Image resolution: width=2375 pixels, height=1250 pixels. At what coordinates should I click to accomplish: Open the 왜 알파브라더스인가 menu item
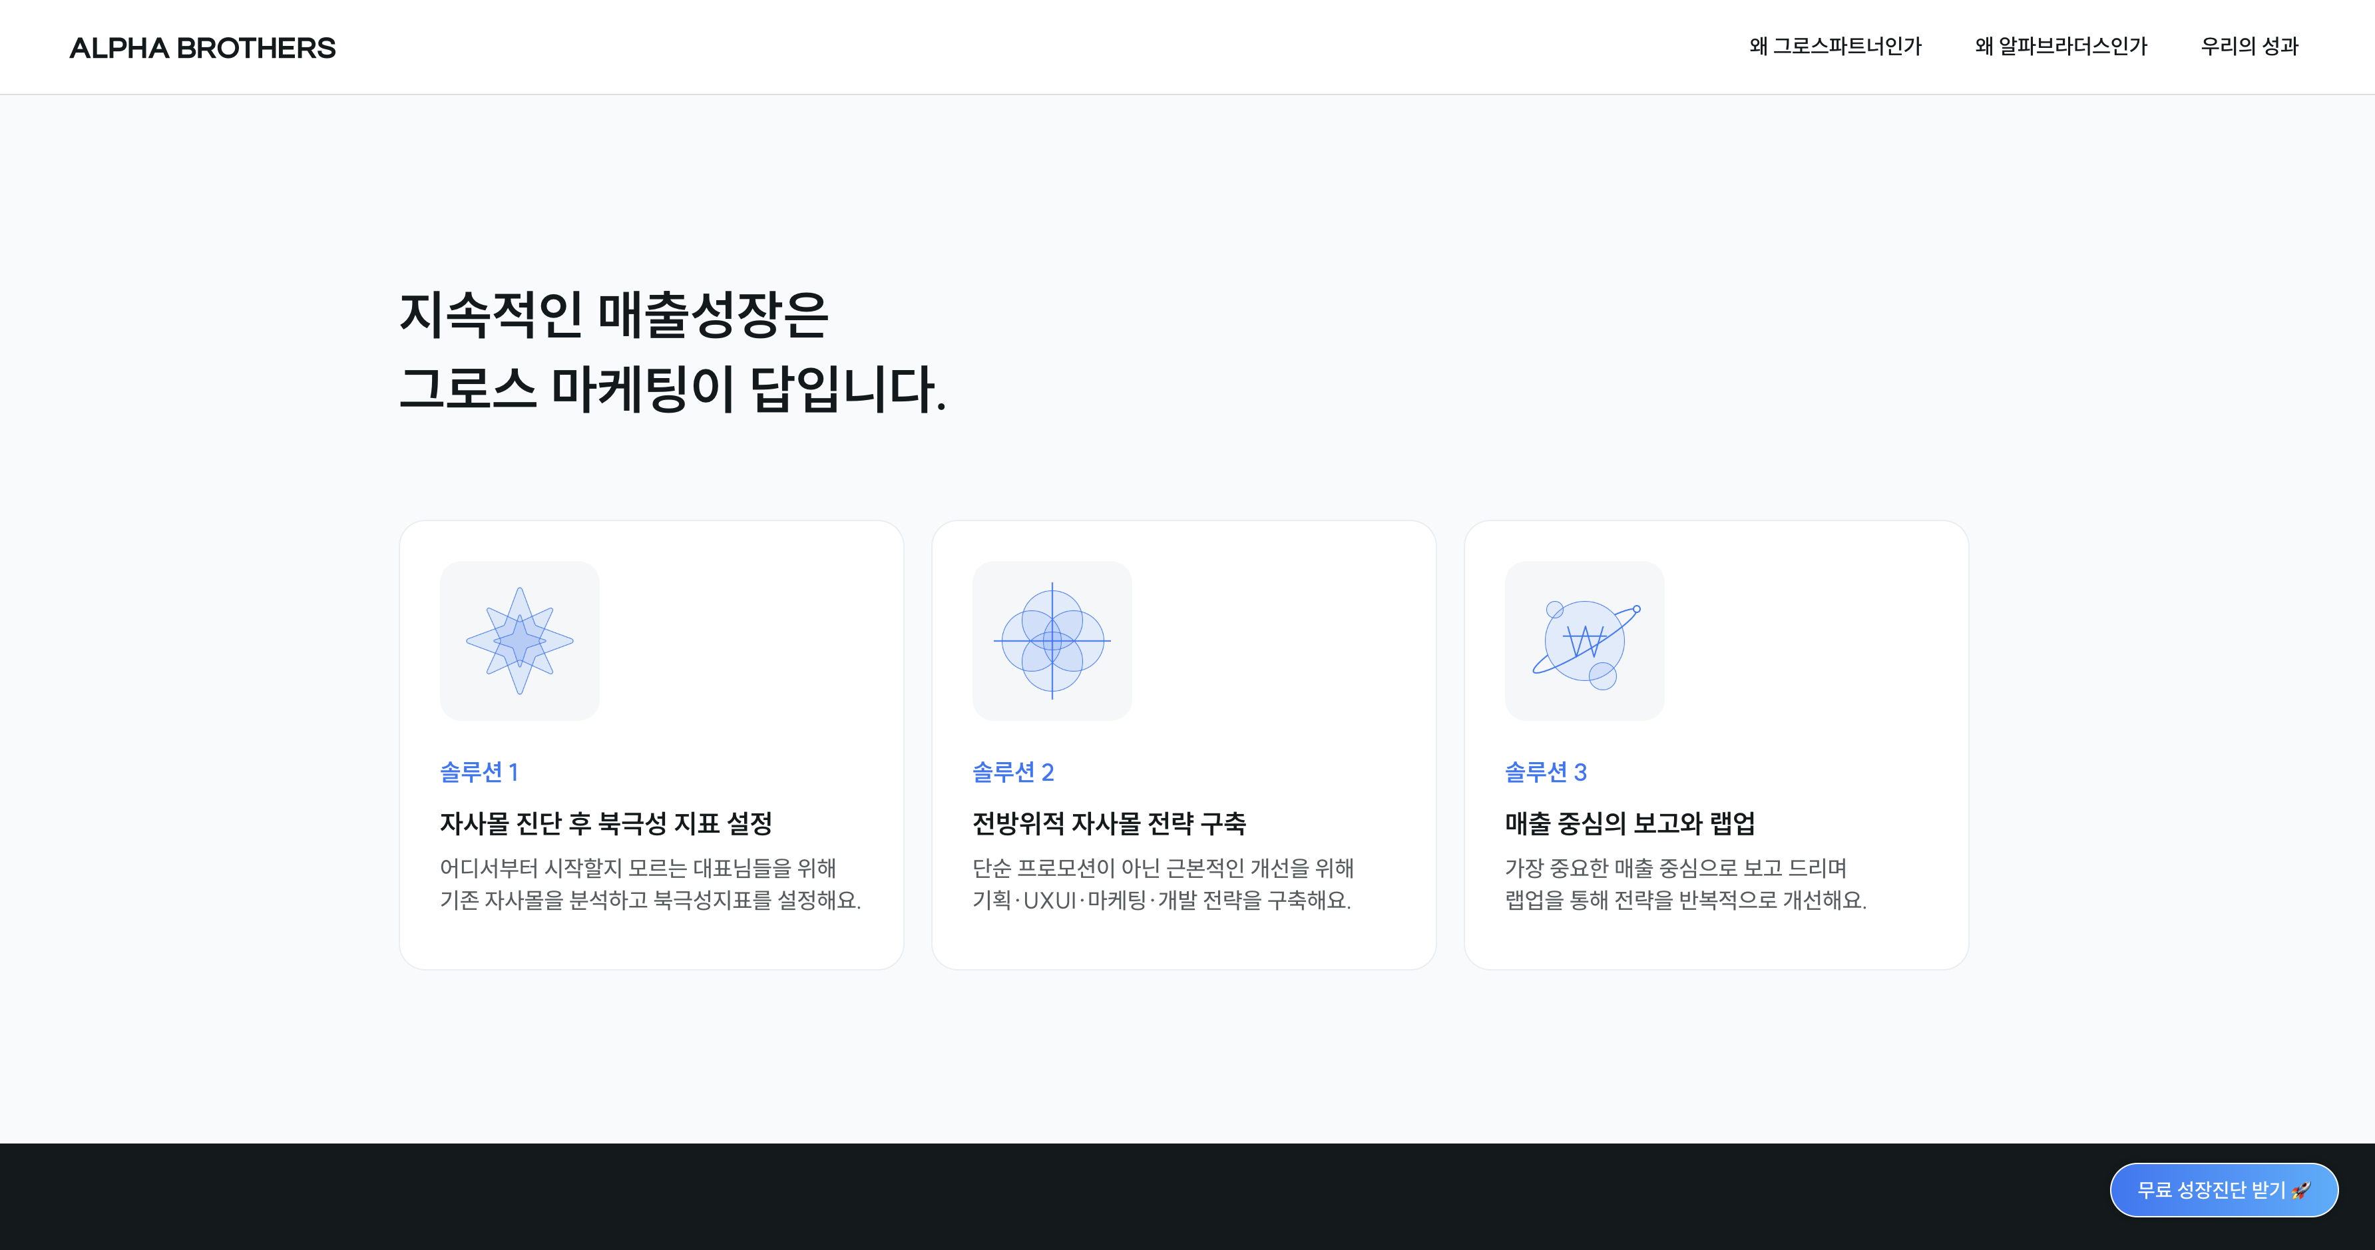(2061, 46)
